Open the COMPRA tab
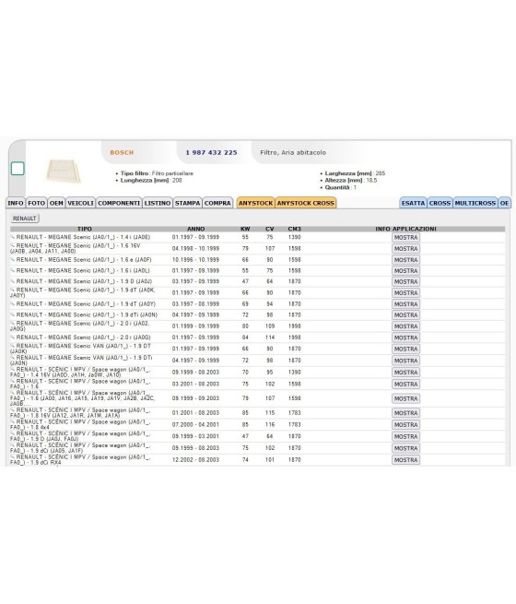 217,203
